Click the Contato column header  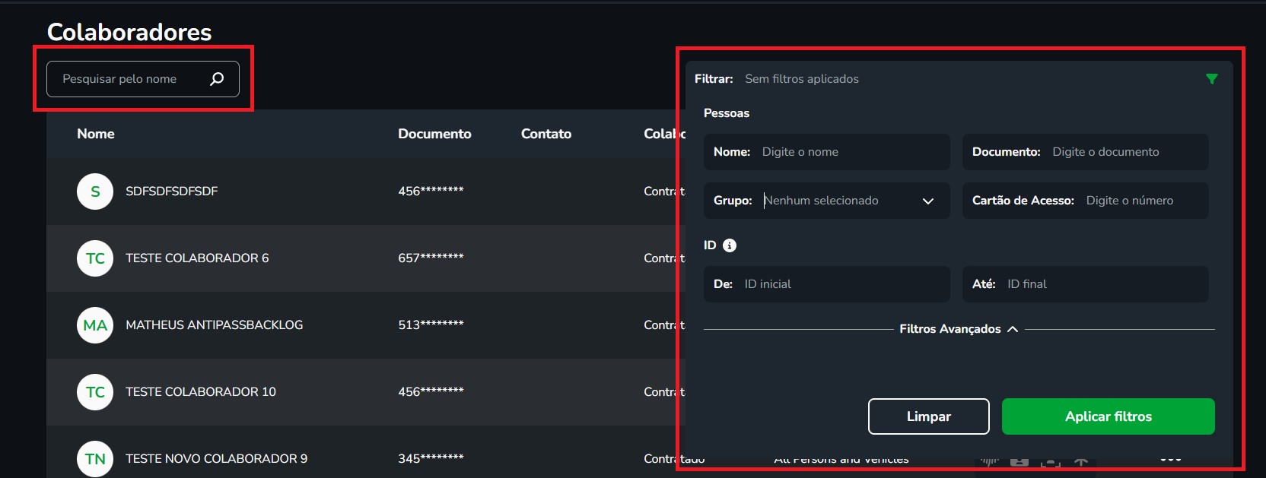(546, 134)
